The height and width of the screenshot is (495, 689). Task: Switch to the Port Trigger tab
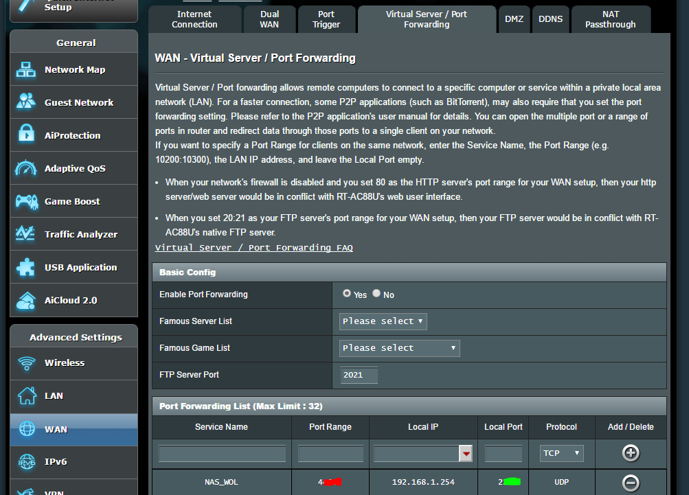pyautogui.click(x=326, y=19)
